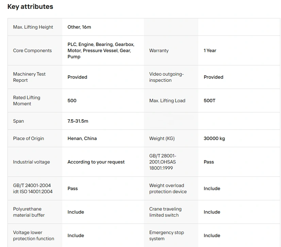Select the "Henan, China" origin value

[x=82, y=138]
